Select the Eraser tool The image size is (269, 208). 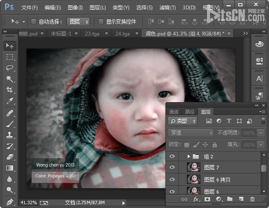(x=9, y=157)
